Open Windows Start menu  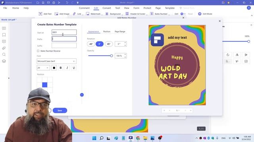pyautogui.click(x=94, y=138)
